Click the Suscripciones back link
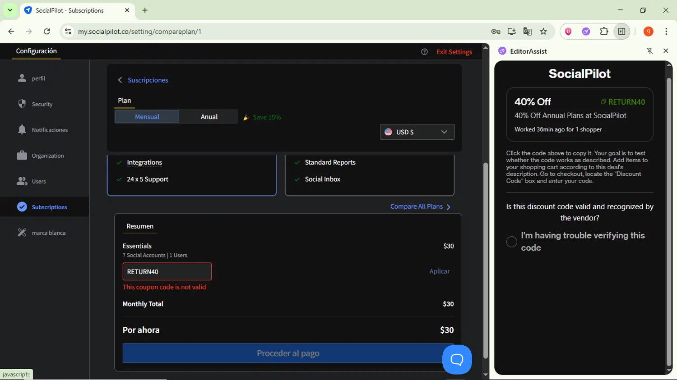 tap(148, 80)
